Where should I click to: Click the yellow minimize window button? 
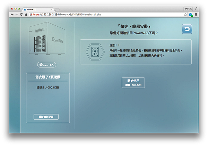pyautogui.click(x=16, y=9)
